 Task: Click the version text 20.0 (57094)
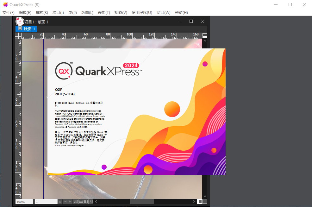[65, 94]
